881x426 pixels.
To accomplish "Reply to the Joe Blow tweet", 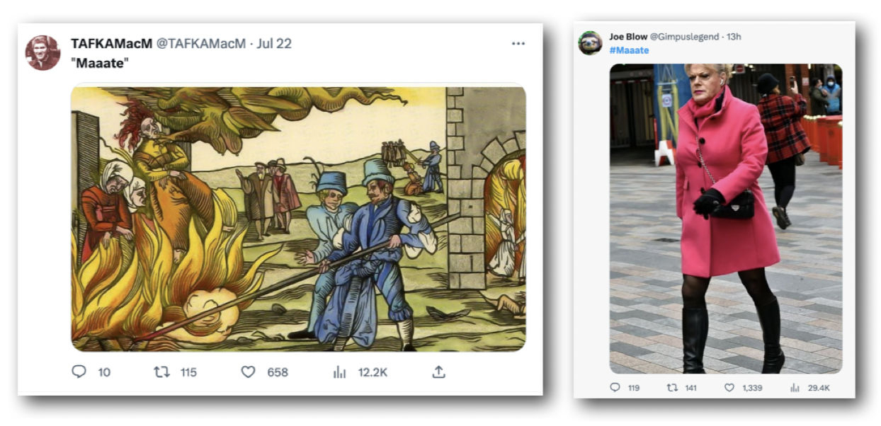I will tap(615, 388).
